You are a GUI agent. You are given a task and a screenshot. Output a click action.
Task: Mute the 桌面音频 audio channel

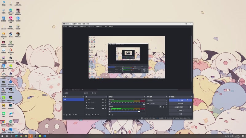110,112
